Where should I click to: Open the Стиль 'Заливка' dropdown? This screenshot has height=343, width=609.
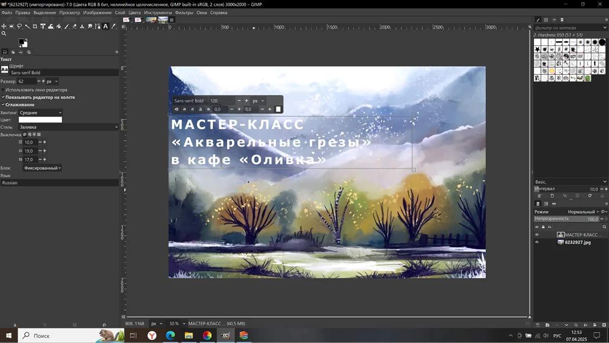pyautogui.click(x=69, y=127)
